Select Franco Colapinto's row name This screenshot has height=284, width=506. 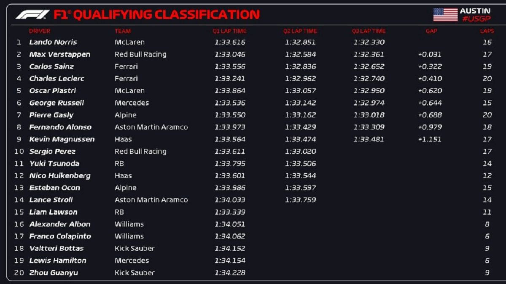pos(60,236)
